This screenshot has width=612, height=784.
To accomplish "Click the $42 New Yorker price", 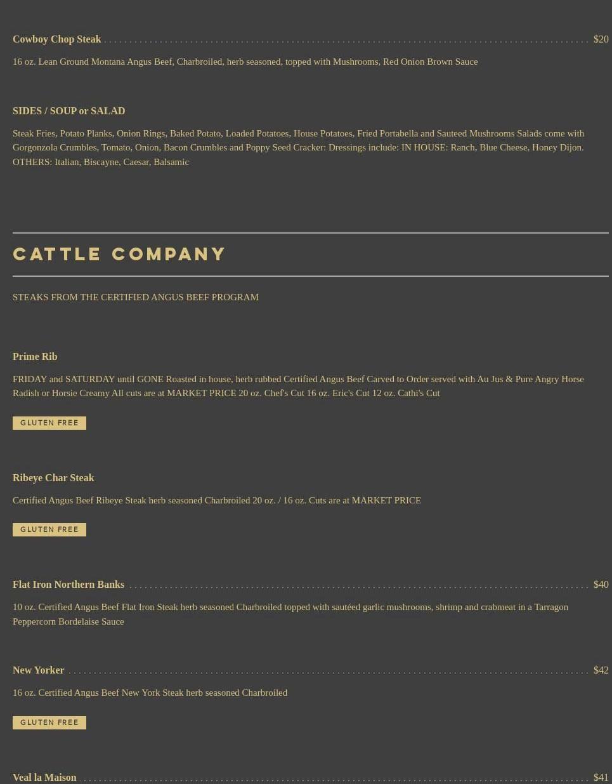I will click(601, 670).
